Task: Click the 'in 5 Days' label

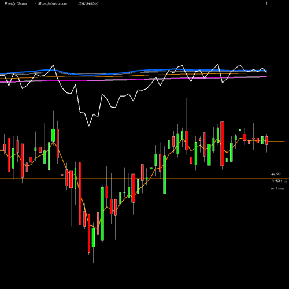Action: coord(277,188)
